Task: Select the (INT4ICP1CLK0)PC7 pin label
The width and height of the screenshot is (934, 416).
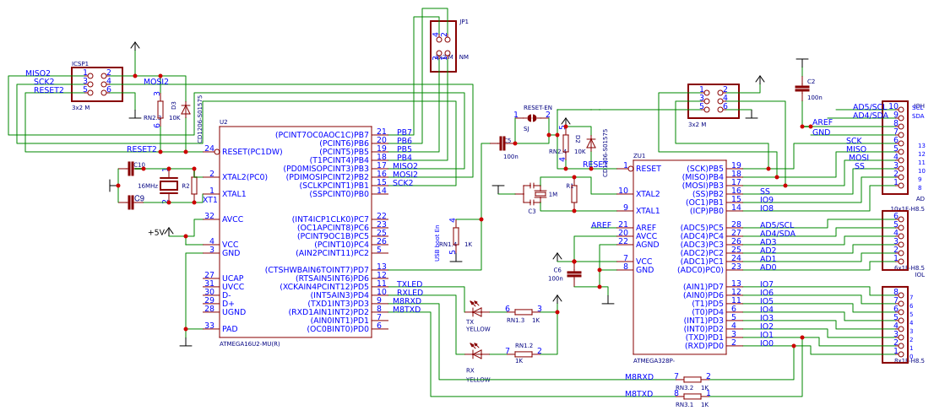Action: 330,219
